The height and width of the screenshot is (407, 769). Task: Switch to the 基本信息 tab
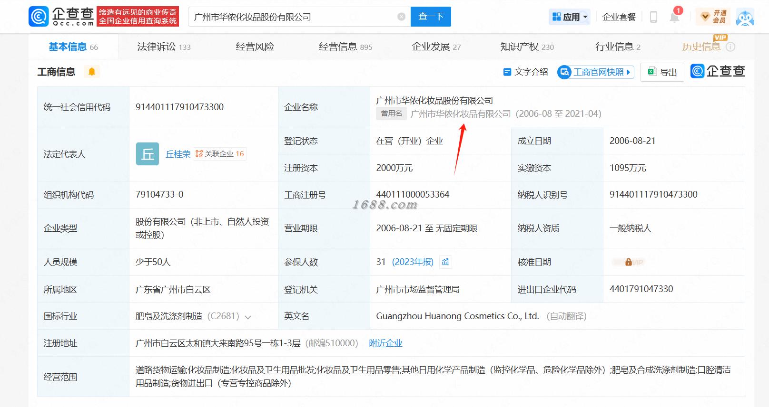[73, 47]
